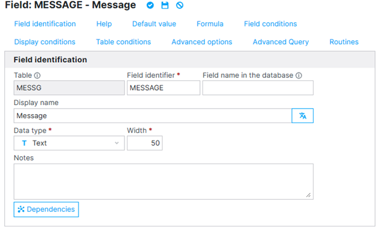This screenshot has width=377, height=227.
Task: Open the Help tab
Action: pos(104,24)
